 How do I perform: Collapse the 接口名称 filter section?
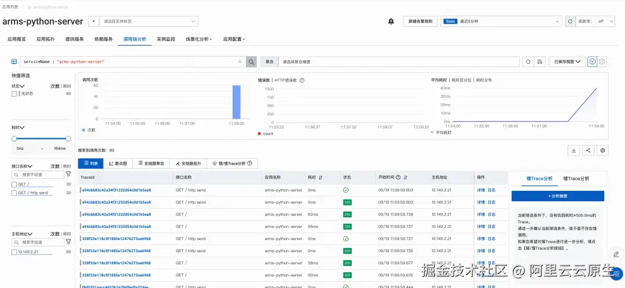pyautogui.click(x=22, y=166)
